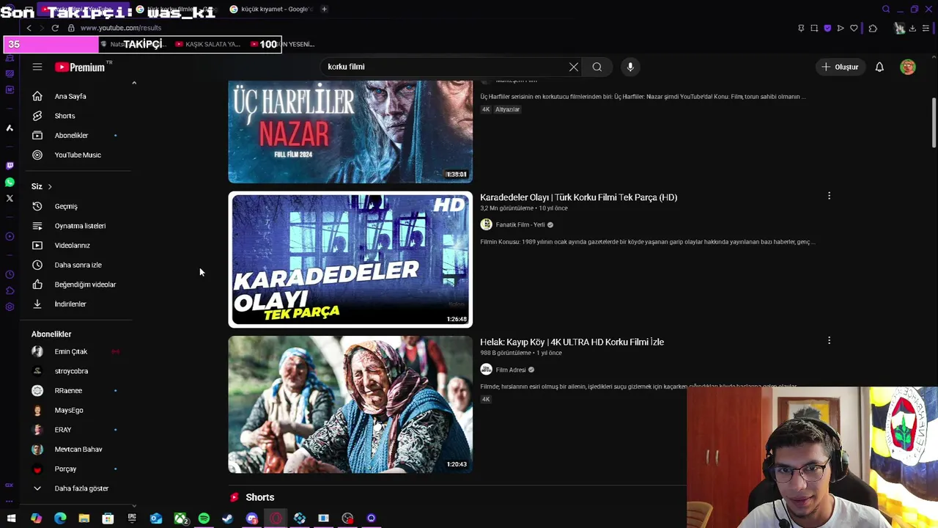
Task: Open Windows Start menu
Action: (11, 518)
